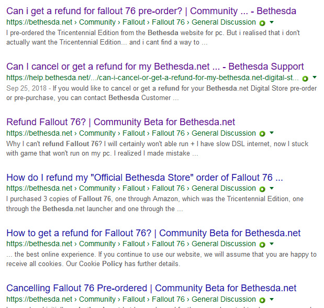This screenshot has height=308, width=324.
Task: Expand dropdown arrow for 'Refund Fallout 76?' result
Action: pos(272,133)
